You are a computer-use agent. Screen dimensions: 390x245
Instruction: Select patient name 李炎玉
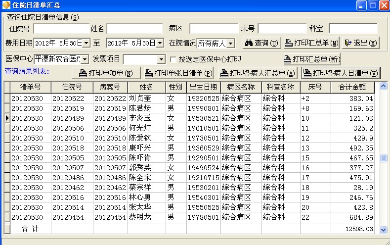click(140, 118)
